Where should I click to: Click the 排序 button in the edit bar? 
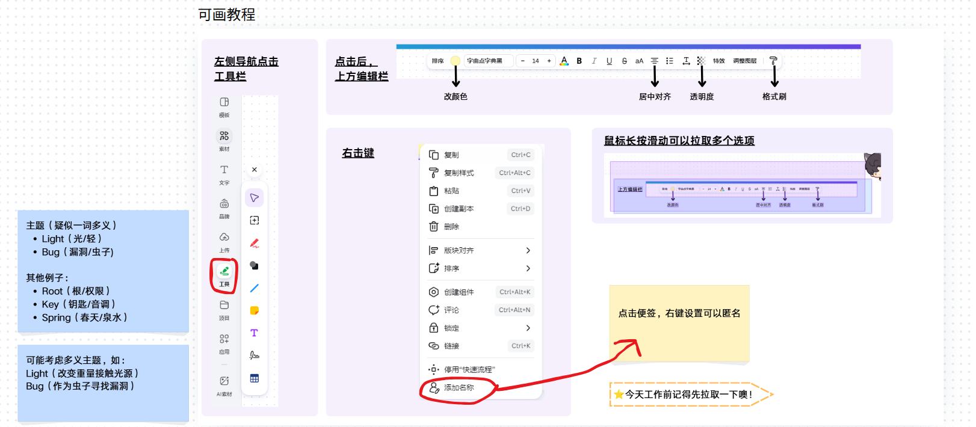click(437, 61)
